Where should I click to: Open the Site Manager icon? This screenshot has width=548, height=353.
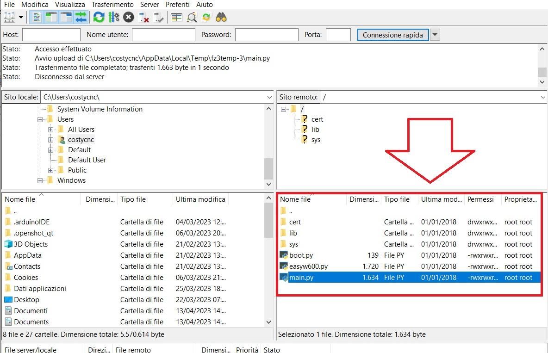click(9, 17)
